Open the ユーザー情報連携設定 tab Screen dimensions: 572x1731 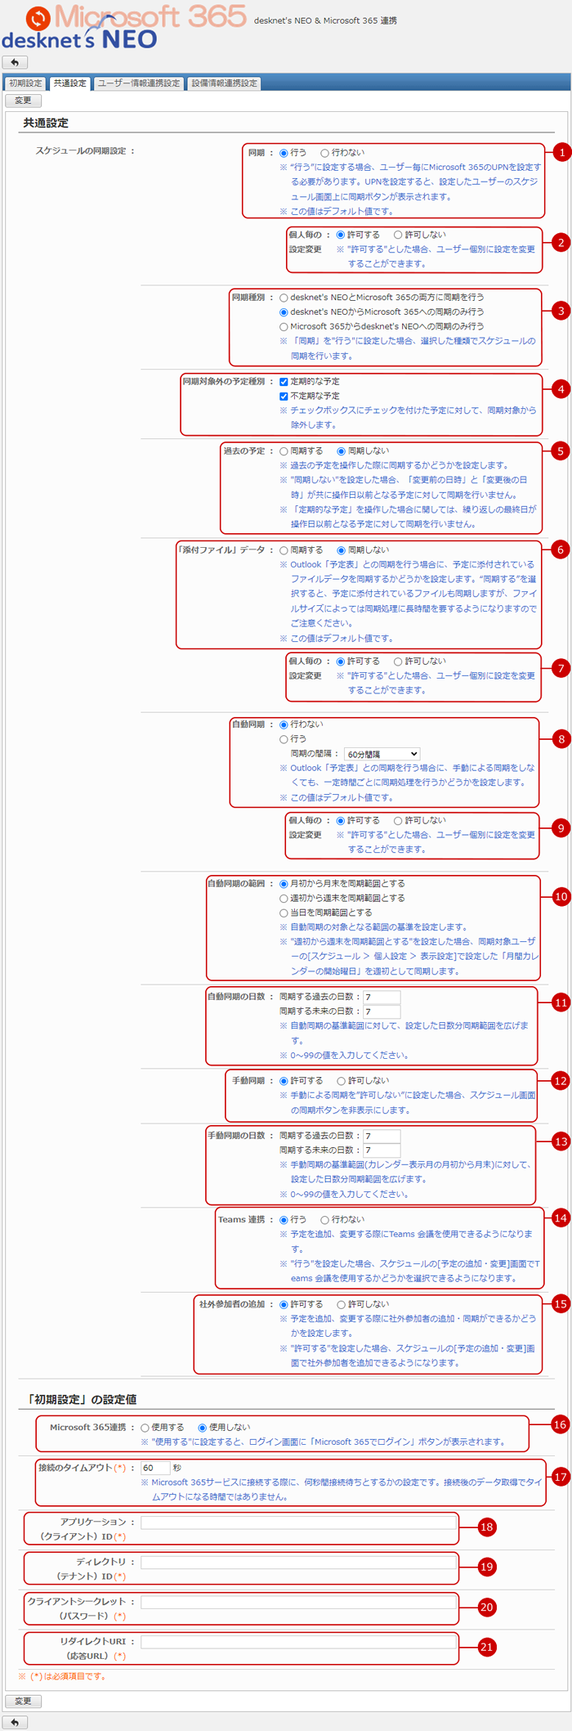tap(139, 83)
